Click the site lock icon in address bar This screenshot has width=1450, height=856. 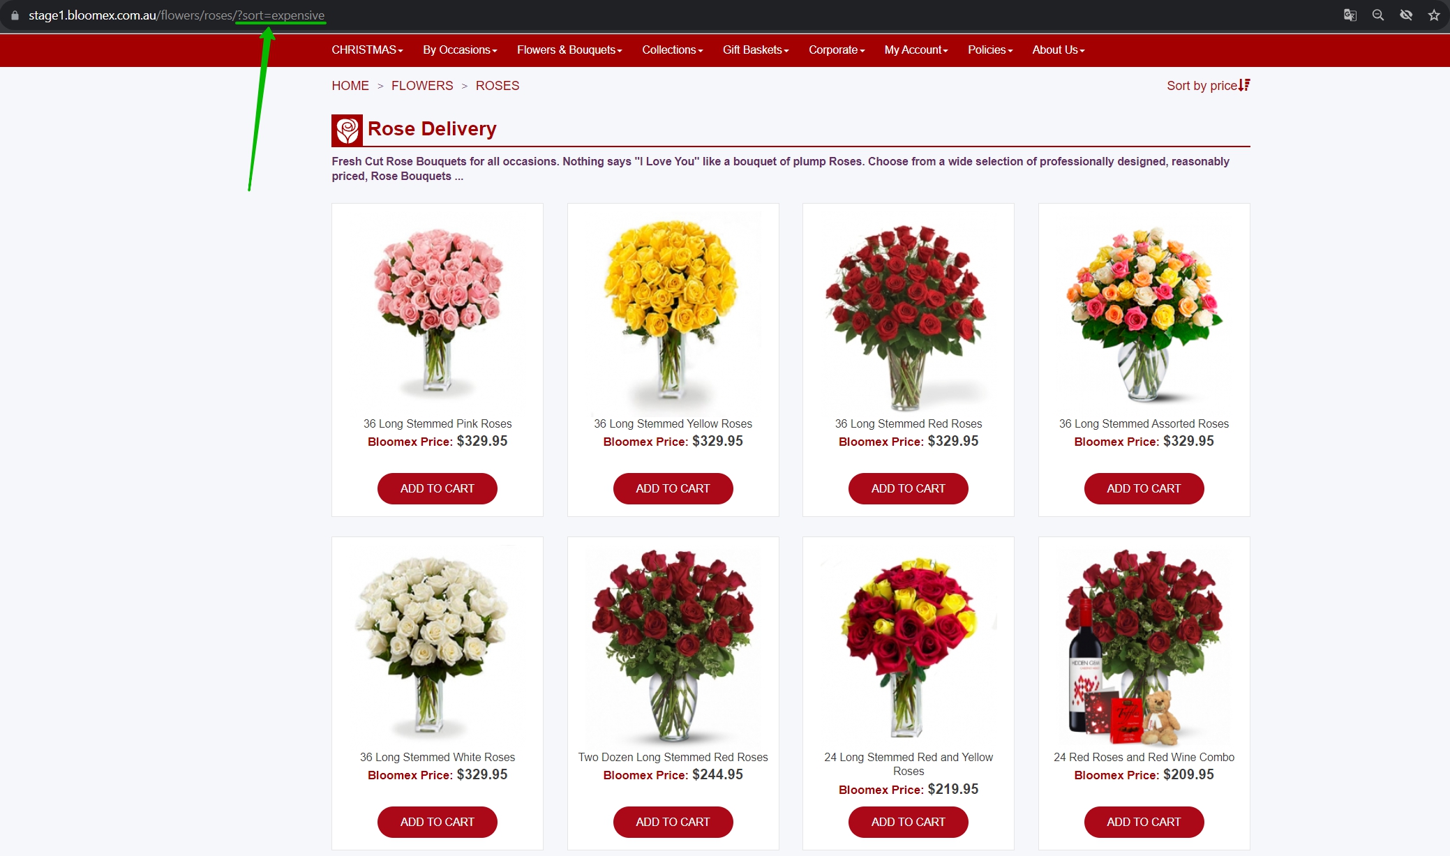click(x=15, y=15)
